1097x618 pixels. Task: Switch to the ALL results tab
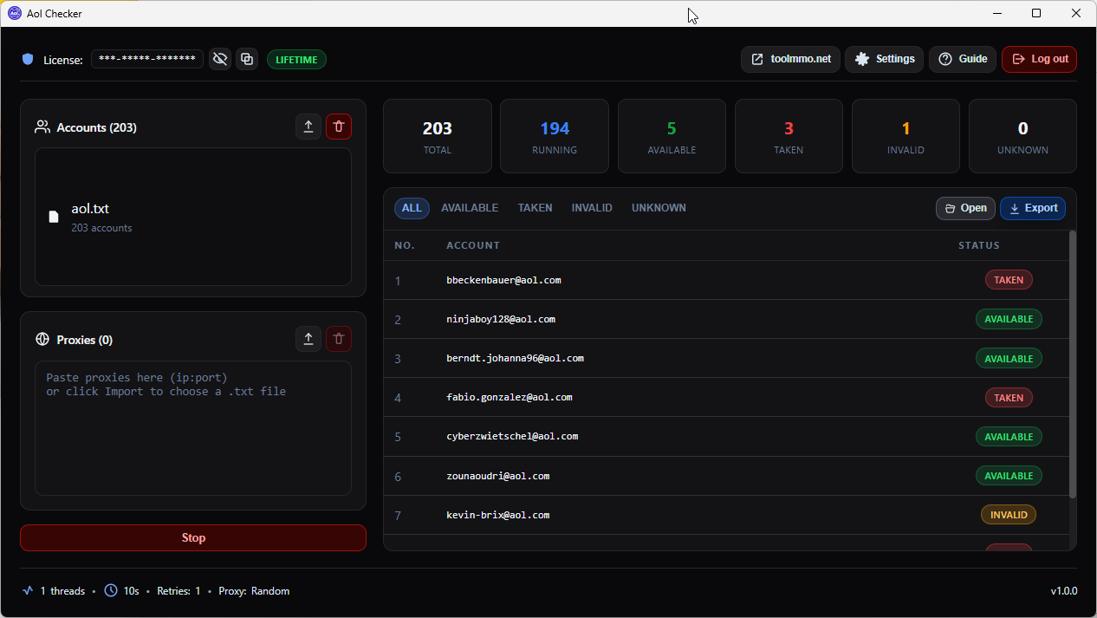pyautogui.click(x=412, y=208)
